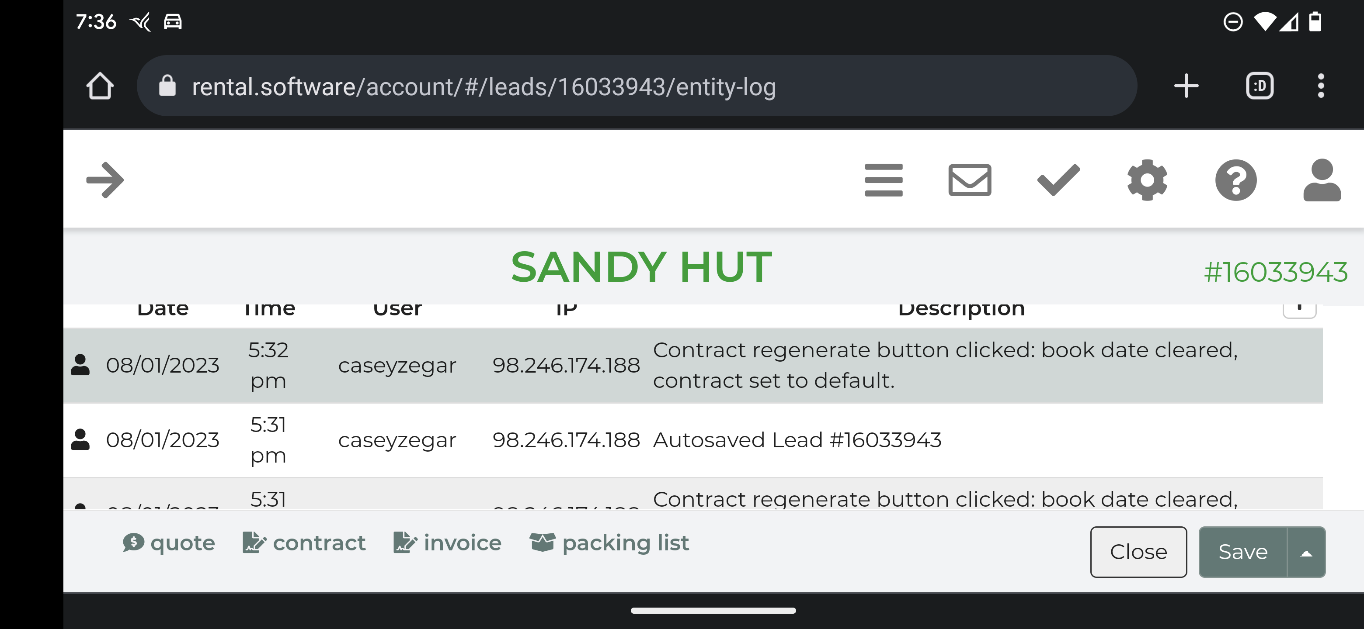This screenshot has width=1364, height=629.
Task: Click the forward arrow sidebar toggle
Action: pos(105,180)
